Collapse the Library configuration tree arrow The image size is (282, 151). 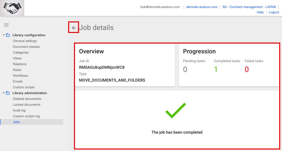(x=4, y=35)
